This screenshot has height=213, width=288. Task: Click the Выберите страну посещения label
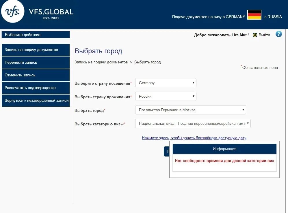(103, 83)
